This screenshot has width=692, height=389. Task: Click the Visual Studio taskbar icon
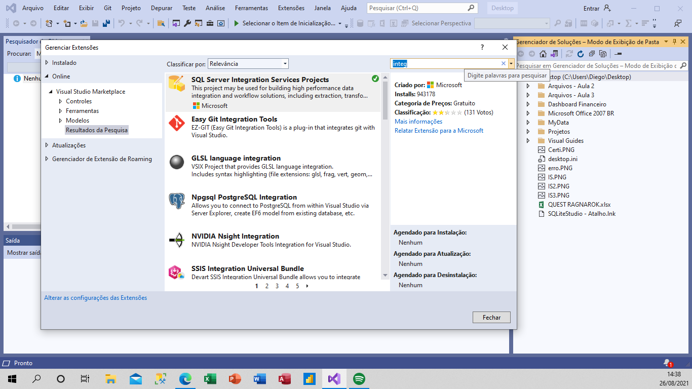[x=334, y=378]
